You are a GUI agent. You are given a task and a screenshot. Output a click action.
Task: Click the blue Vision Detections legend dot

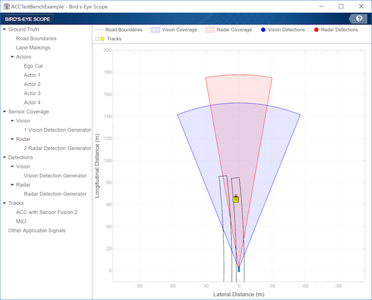263,30
